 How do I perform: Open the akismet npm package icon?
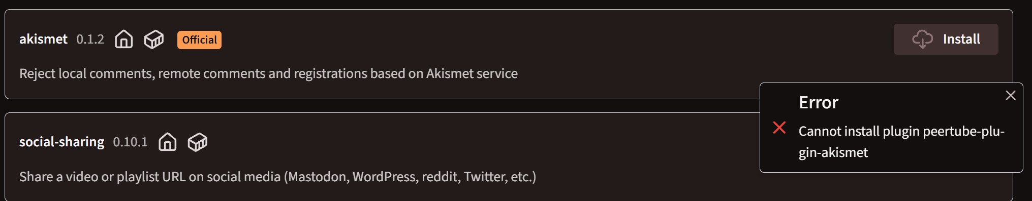point(153,39)
